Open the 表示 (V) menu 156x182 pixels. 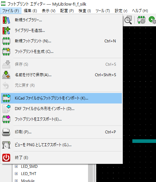click(x=49, y=11)
